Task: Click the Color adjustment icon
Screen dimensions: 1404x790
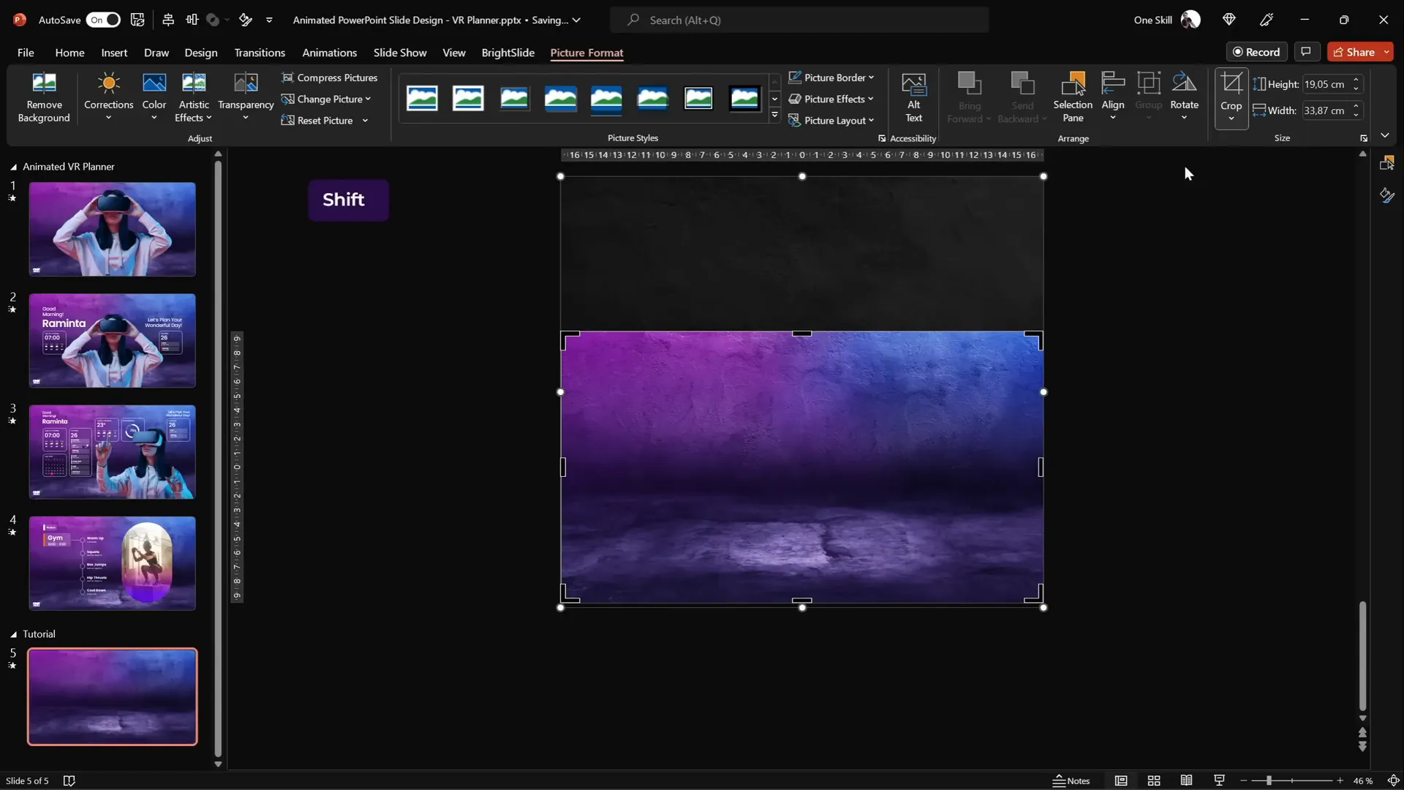Action: 154,96
